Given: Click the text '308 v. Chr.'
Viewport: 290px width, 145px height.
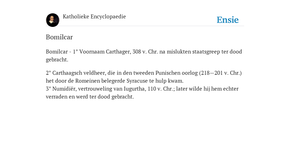Looking at the screenshot, I should point(145,52).
